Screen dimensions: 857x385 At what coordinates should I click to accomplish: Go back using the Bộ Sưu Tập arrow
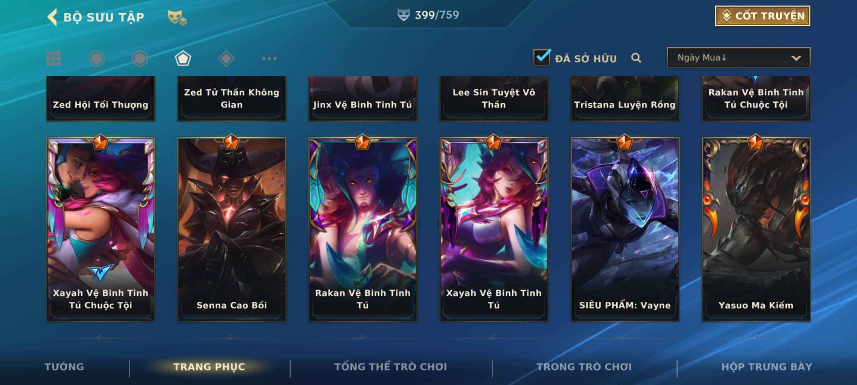52,17
